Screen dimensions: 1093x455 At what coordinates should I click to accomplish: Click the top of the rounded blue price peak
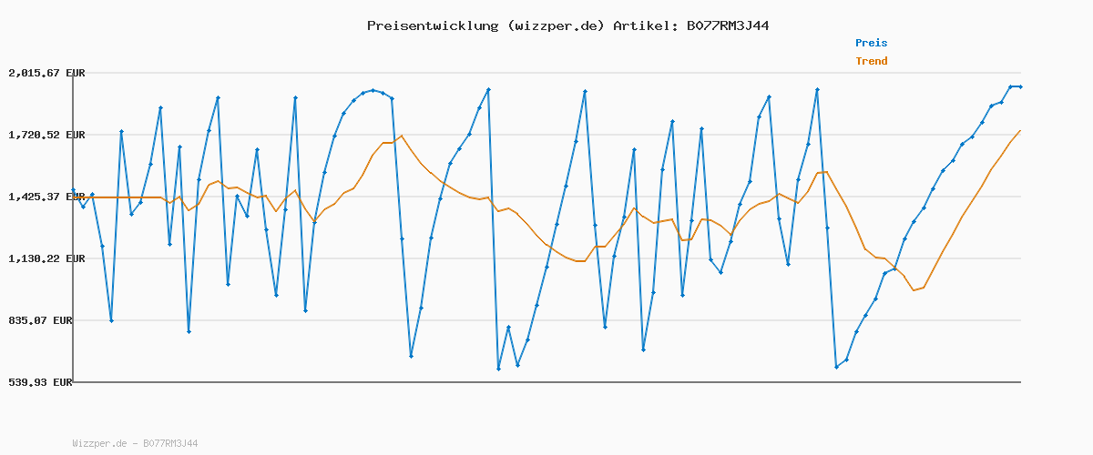373,90
